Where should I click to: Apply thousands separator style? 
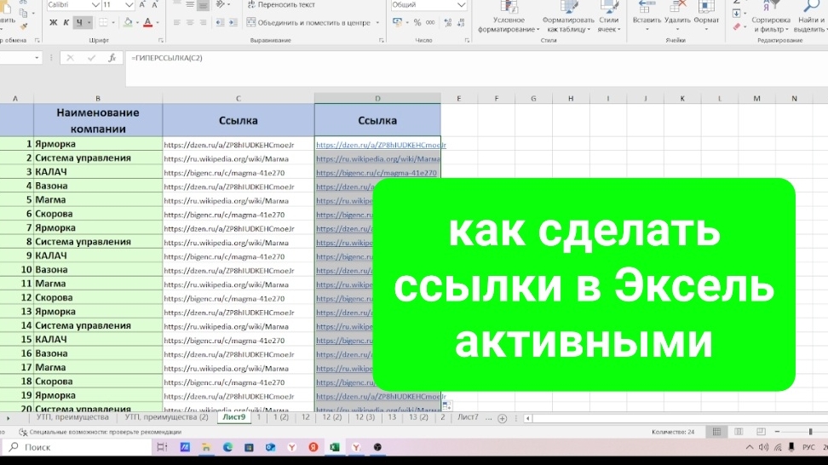[430, 23]
